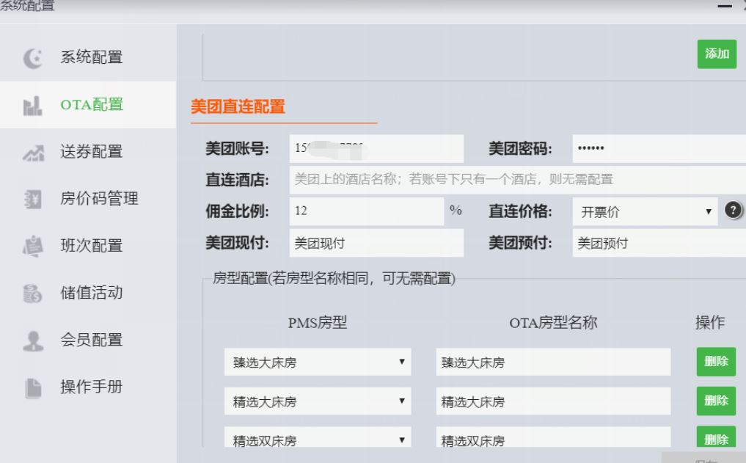Image resolution: width=746 pixels, height=463 pixels.
Task: Delete the 臻选大床房 room mapping row
Action: [x=716, y=361]
